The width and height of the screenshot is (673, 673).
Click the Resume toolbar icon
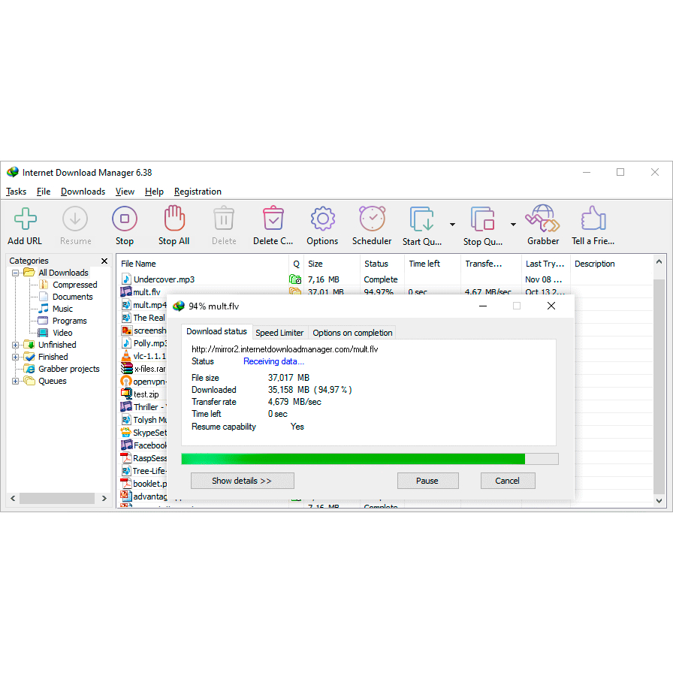tap(75, 219)
